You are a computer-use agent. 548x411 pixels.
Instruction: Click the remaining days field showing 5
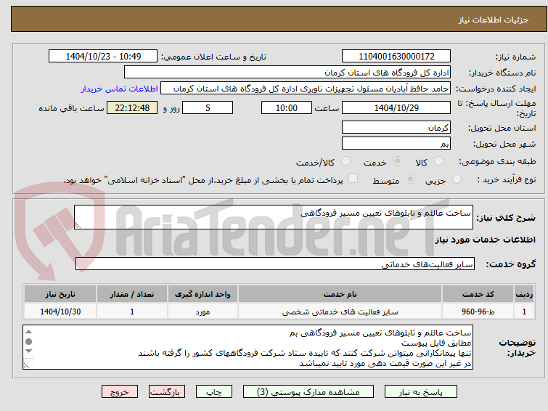pyautogui.click(x=208, y=107)
